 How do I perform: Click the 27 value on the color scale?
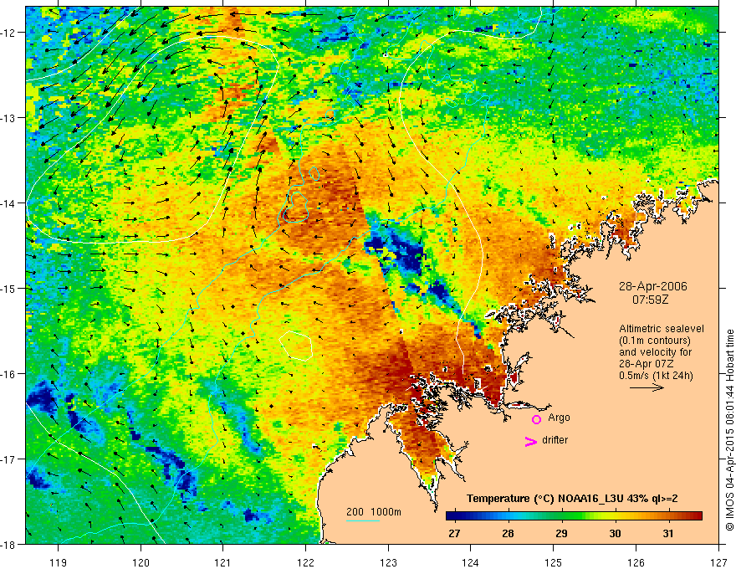pyautogui.click(x=454, y=534)
